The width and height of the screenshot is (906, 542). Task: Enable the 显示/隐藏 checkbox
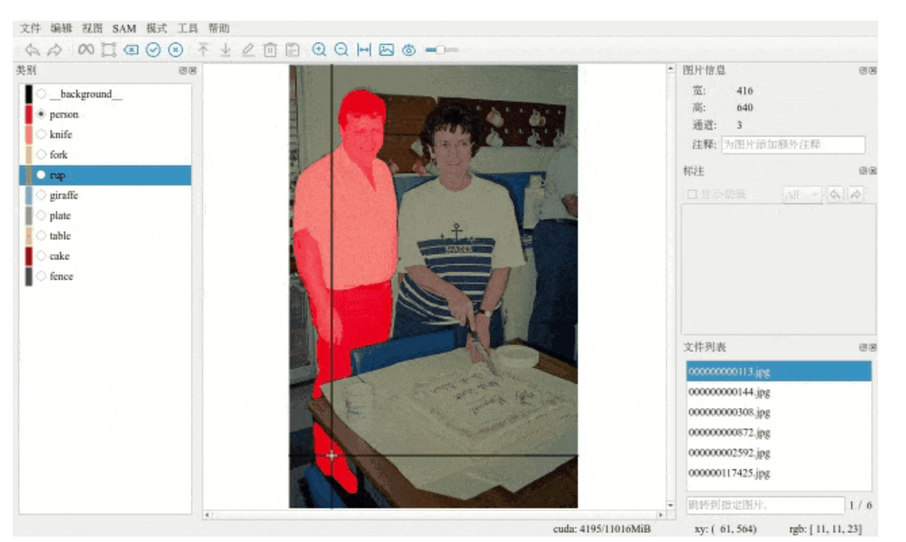tap(691, 194)
